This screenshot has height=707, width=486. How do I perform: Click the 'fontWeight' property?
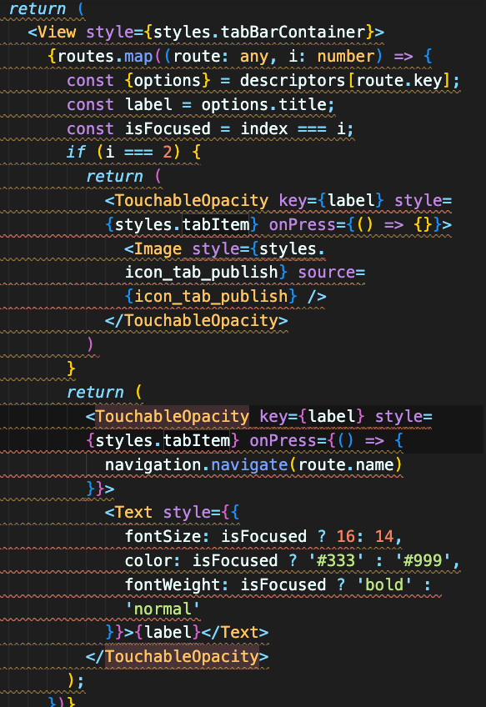tap(173, 584)
